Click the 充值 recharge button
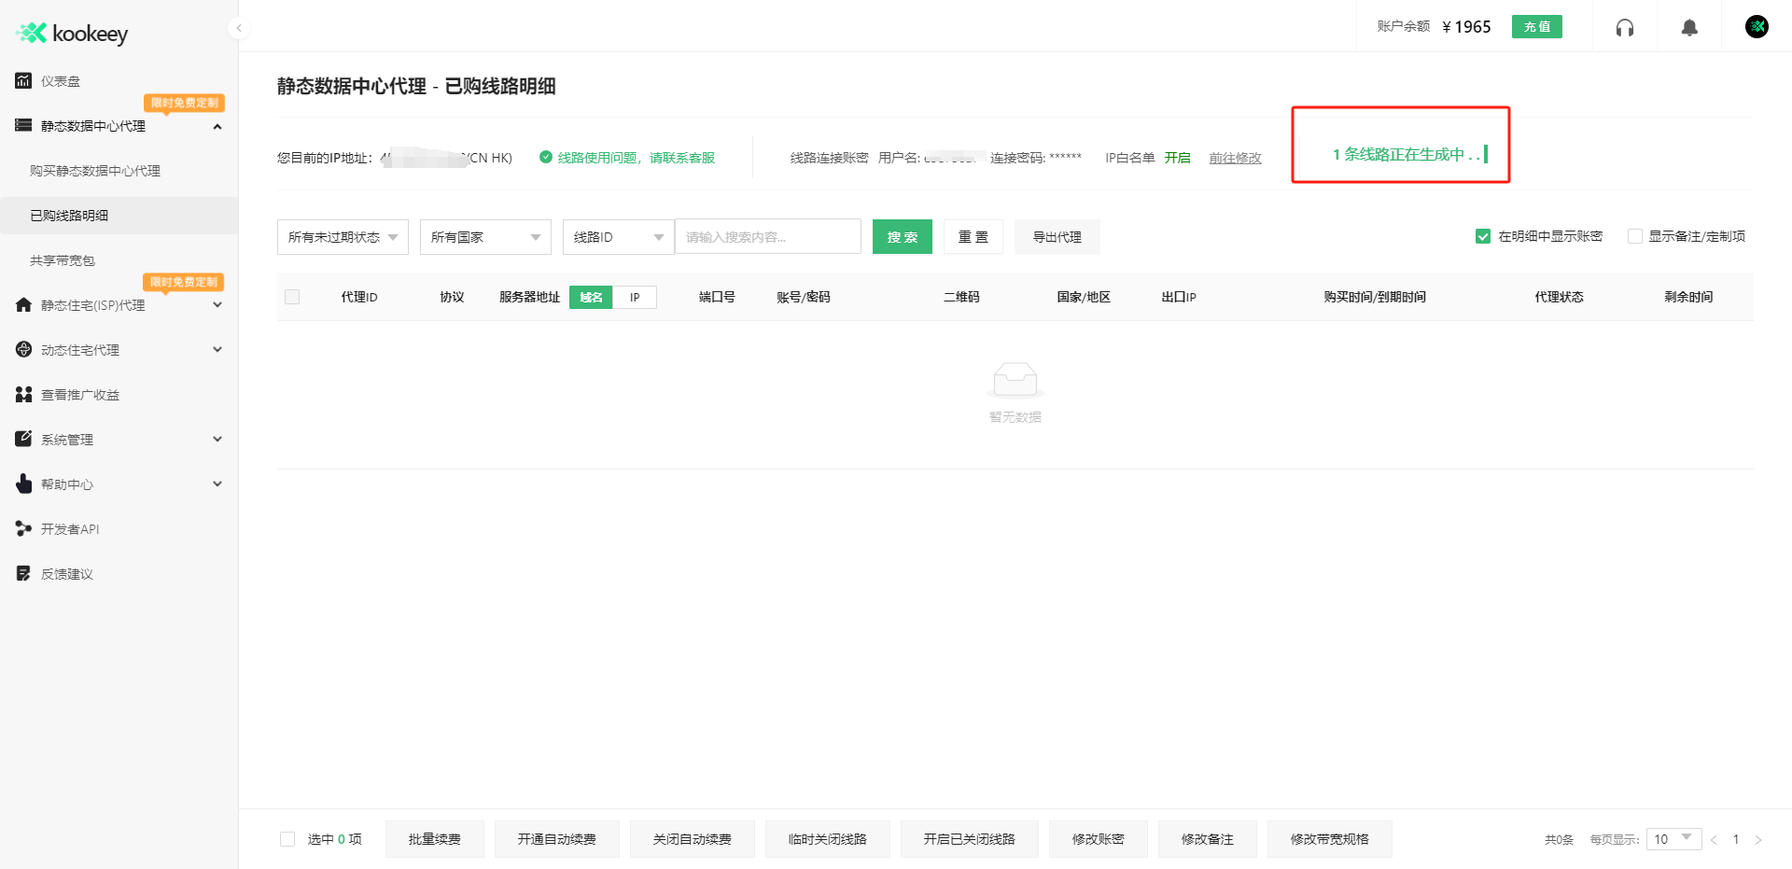Image resolution: width=1792 pixels, height=869 pixels. [x=1536, y=27]
